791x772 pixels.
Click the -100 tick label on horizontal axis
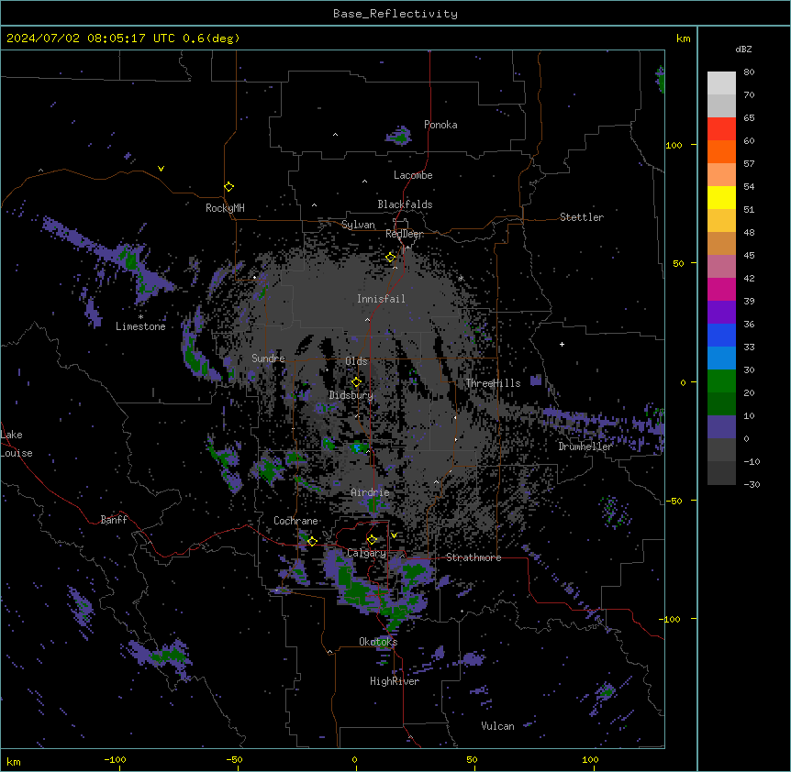click(115, 759)
